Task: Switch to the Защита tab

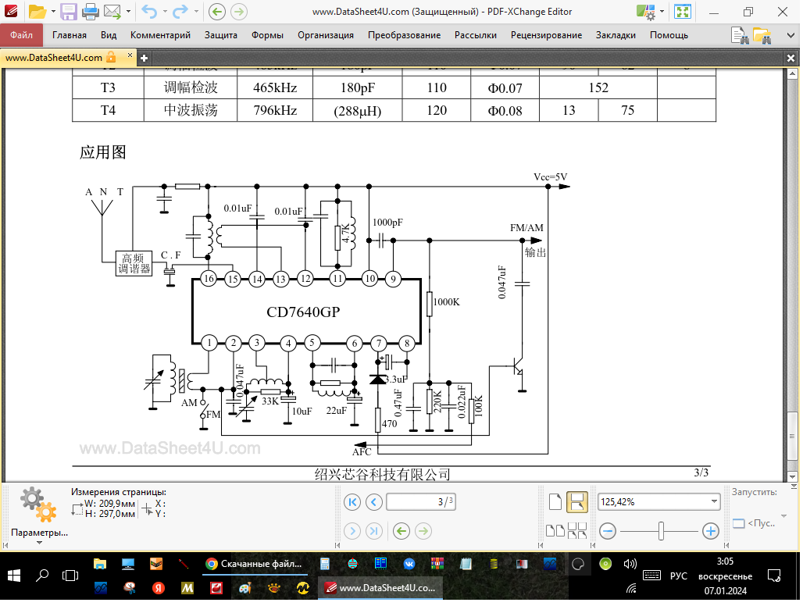Action: pyautogui.click(x=221, y=35)
